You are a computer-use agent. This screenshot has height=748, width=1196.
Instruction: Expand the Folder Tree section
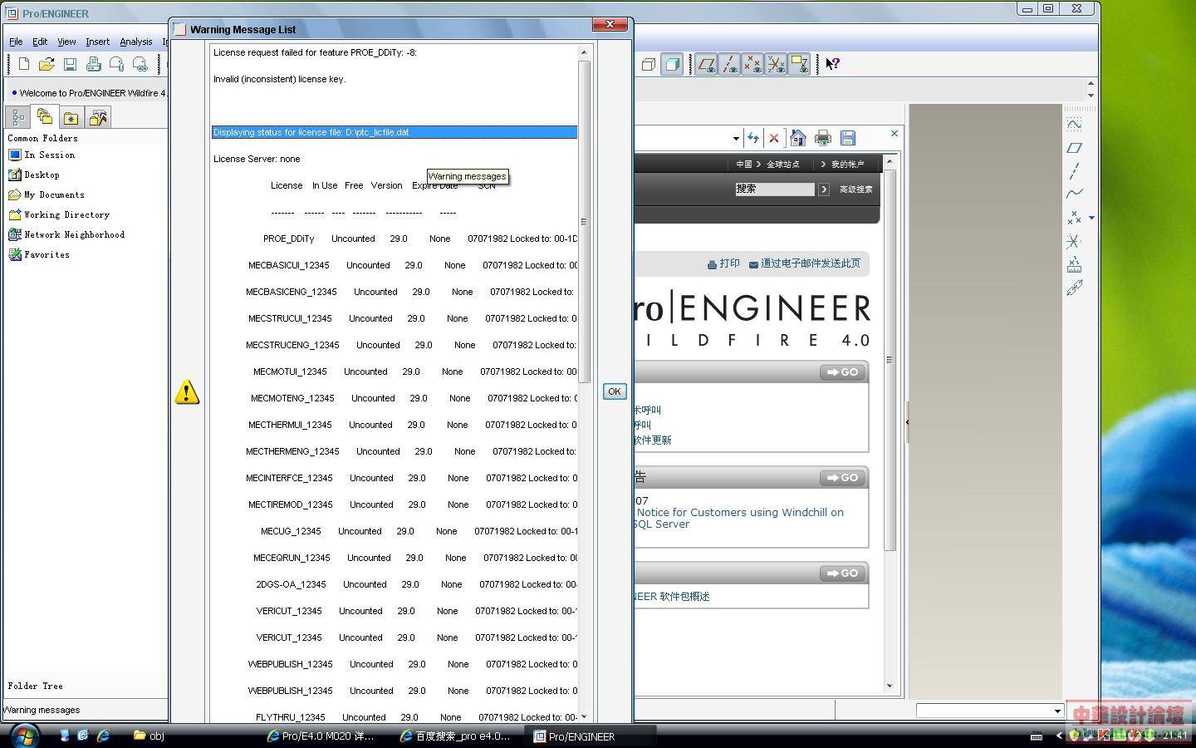(x=36, y=686)
